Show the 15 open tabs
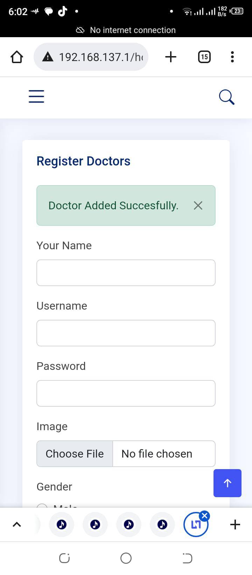Viewport: 252px width, 575px height. click(204, 57)
